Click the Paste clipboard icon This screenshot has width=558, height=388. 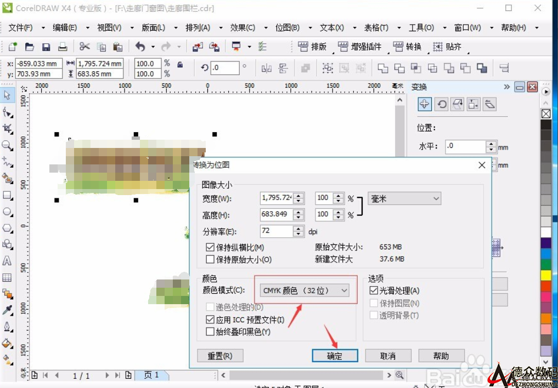coord(118,47)
